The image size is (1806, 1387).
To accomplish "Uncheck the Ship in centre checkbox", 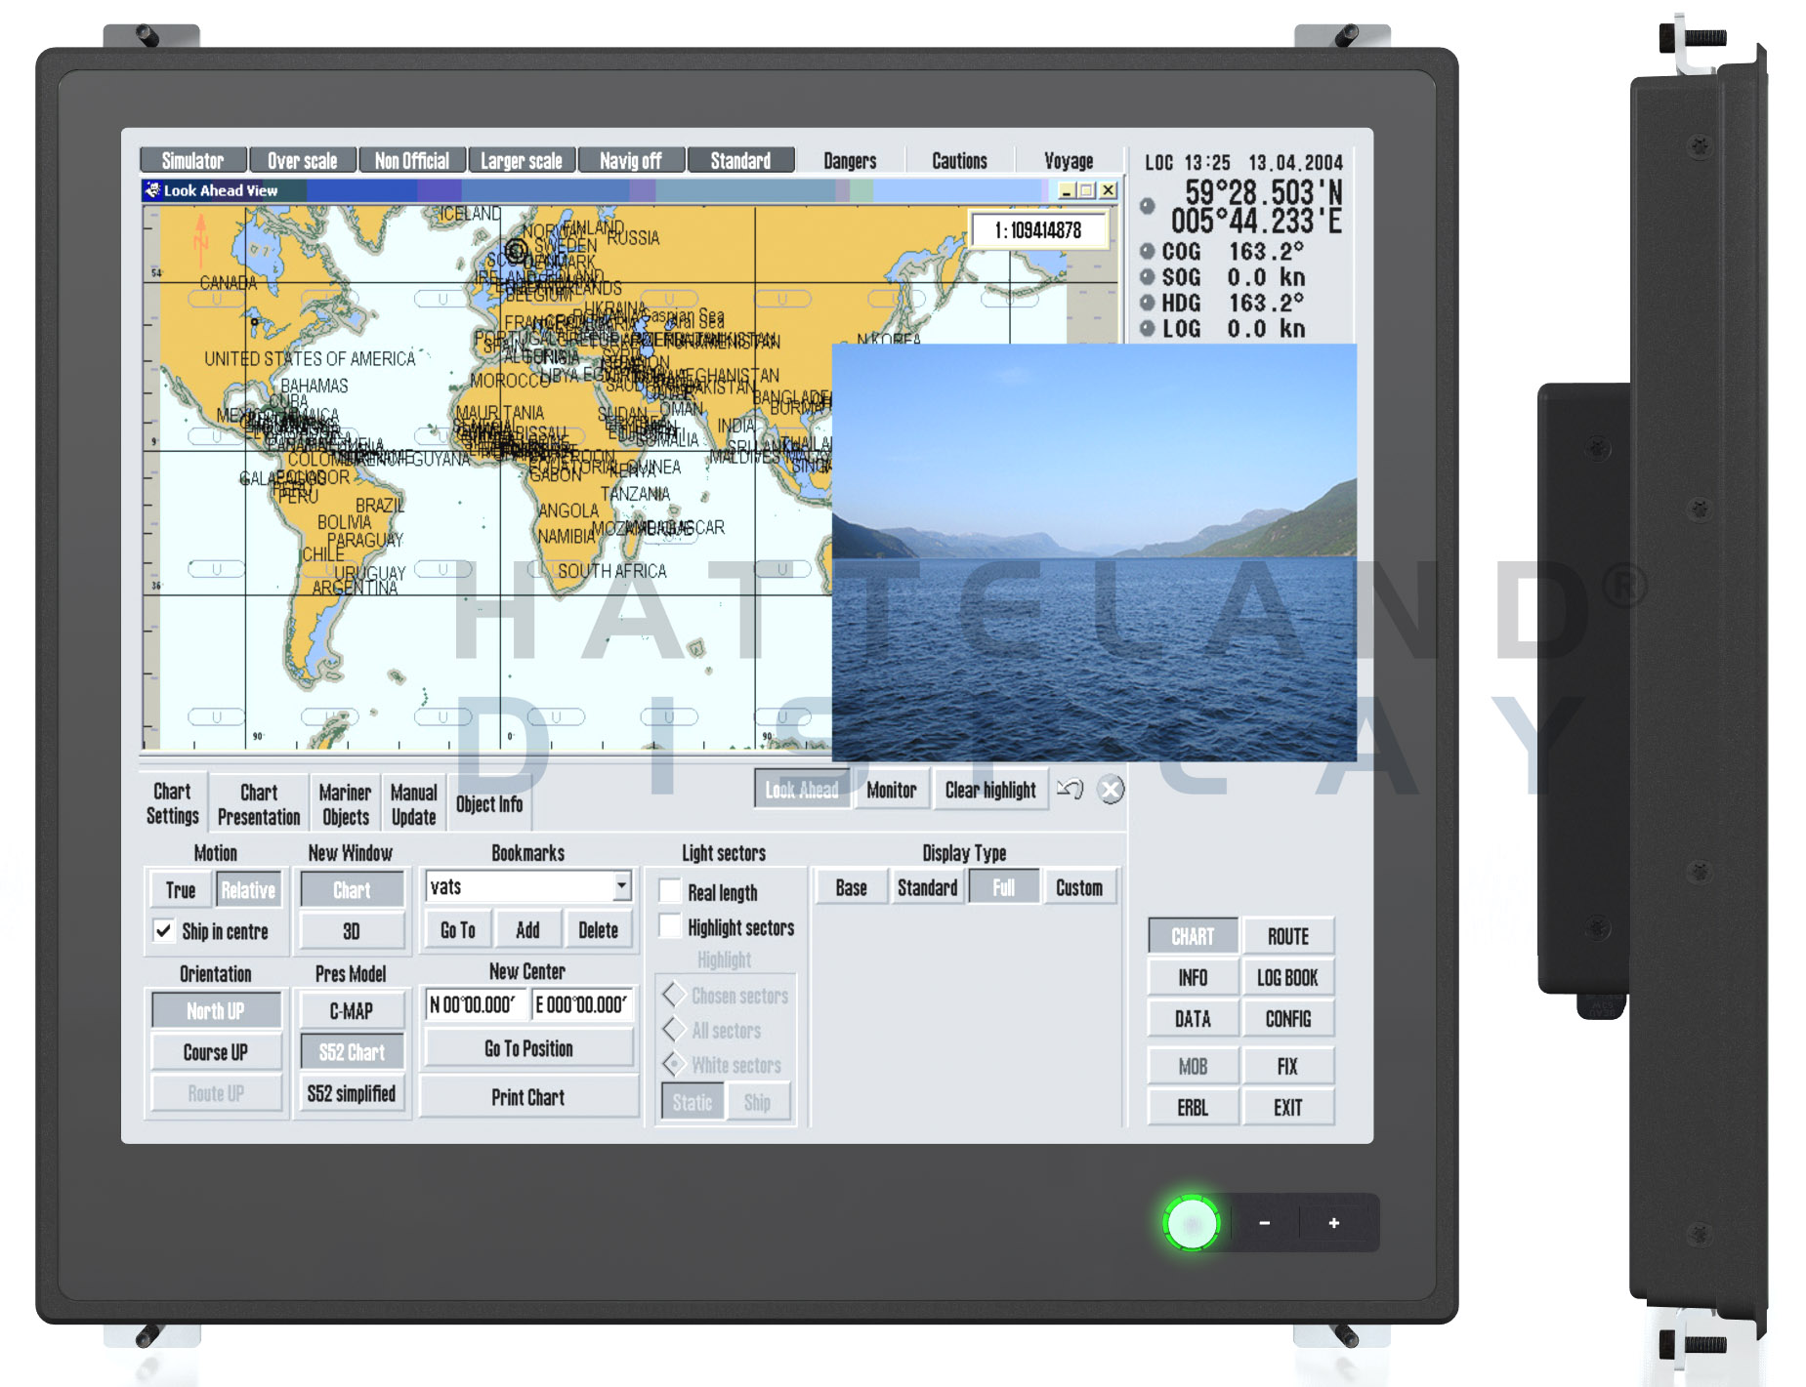I will tap(163, 931).
